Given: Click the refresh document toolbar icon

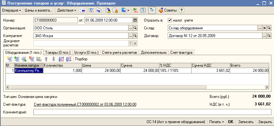Looking at the screenshot, I should (91, 10).
